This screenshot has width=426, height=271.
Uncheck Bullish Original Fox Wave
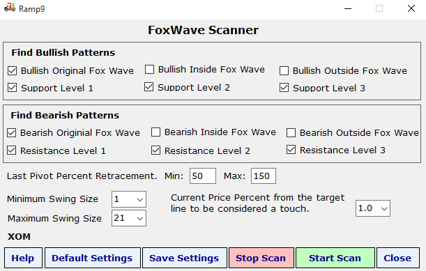[x=13, y=71]
